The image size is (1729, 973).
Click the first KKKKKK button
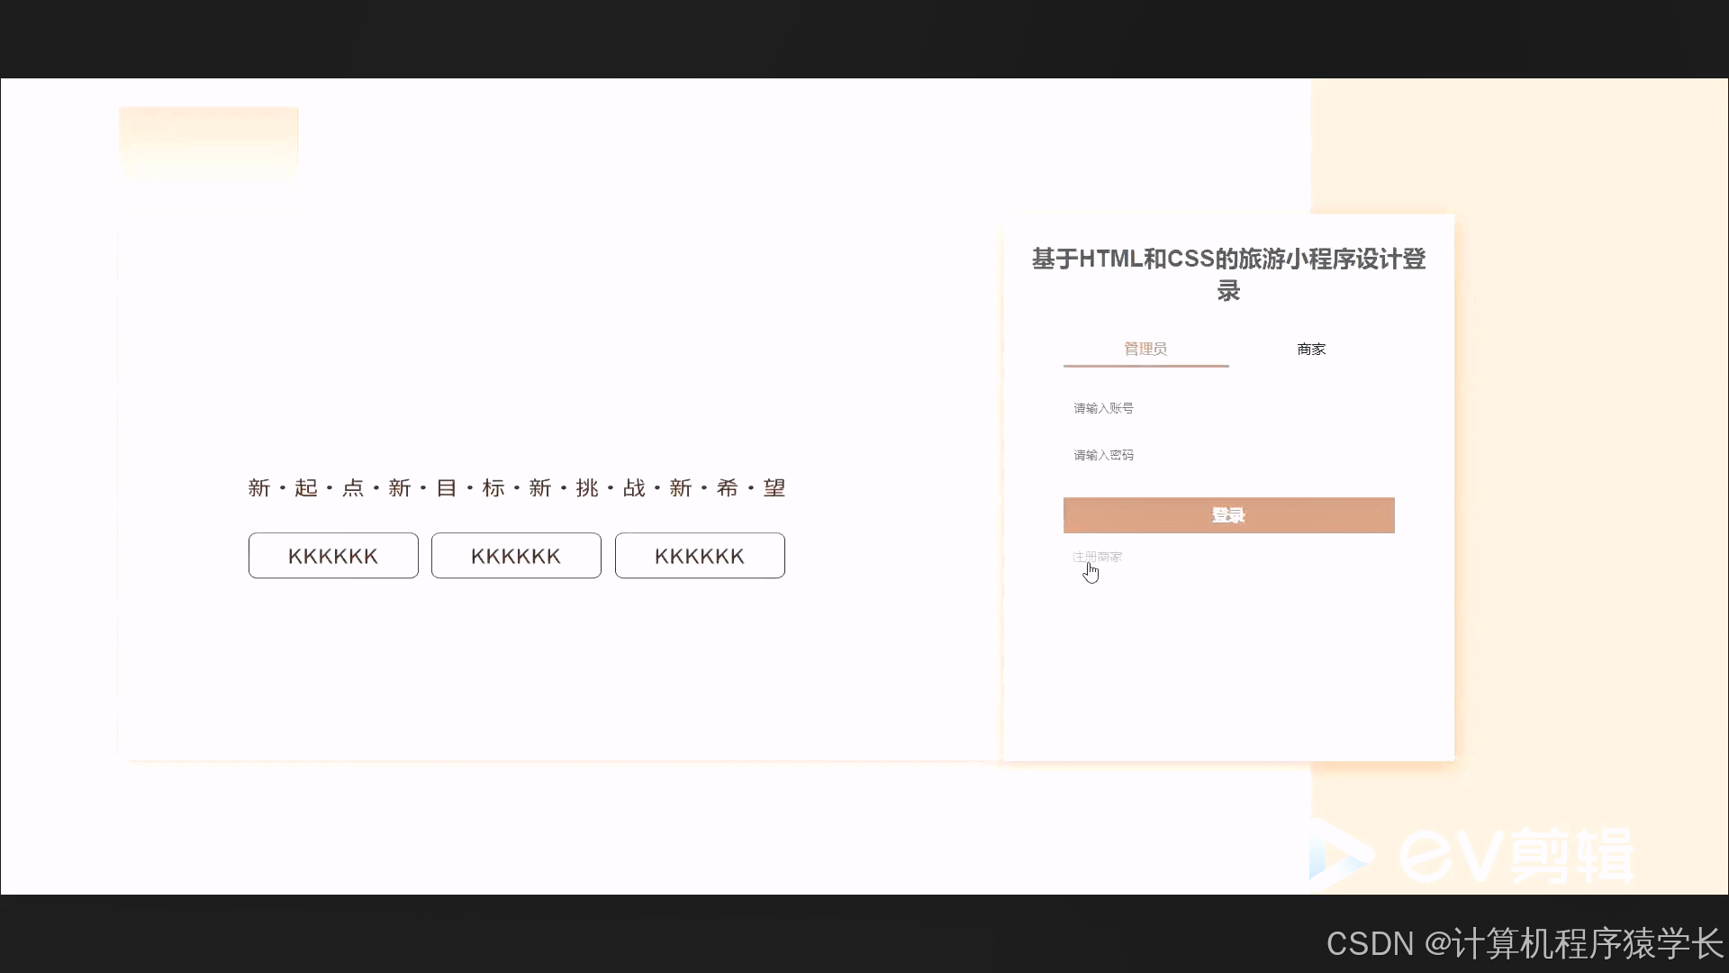pos(333,556)
